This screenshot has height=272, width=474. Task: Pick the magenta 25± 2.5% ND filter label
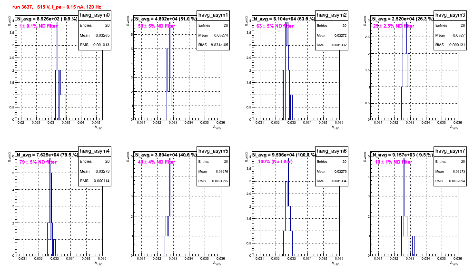point(394,26)
